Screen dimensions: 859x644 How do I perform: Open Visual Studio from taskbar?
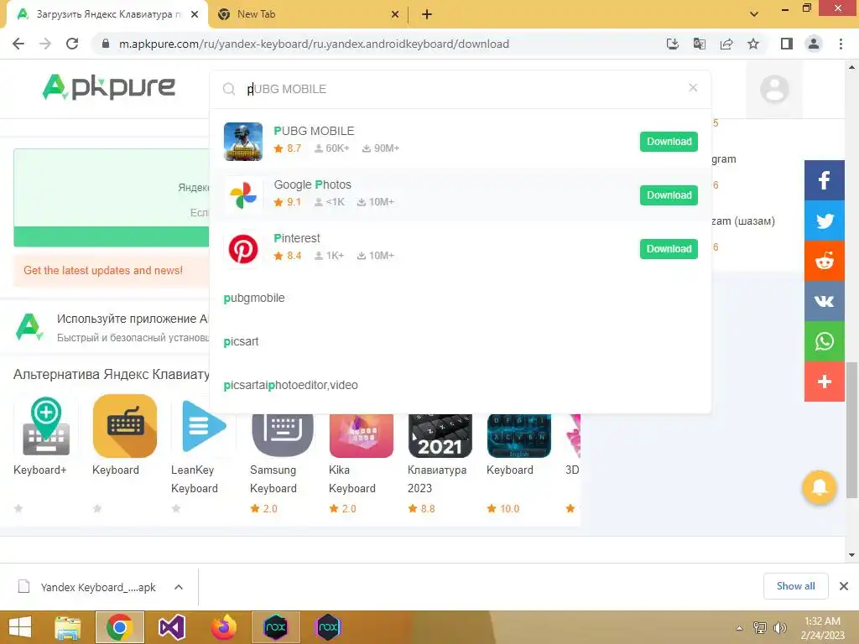(171, 627)
